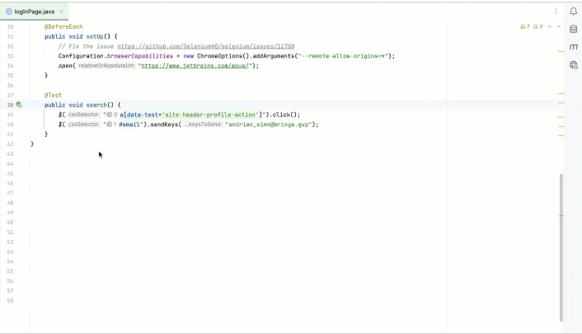
Task: Click the topmost warning stripe mark in the error stripe
Action: (561, 51)
